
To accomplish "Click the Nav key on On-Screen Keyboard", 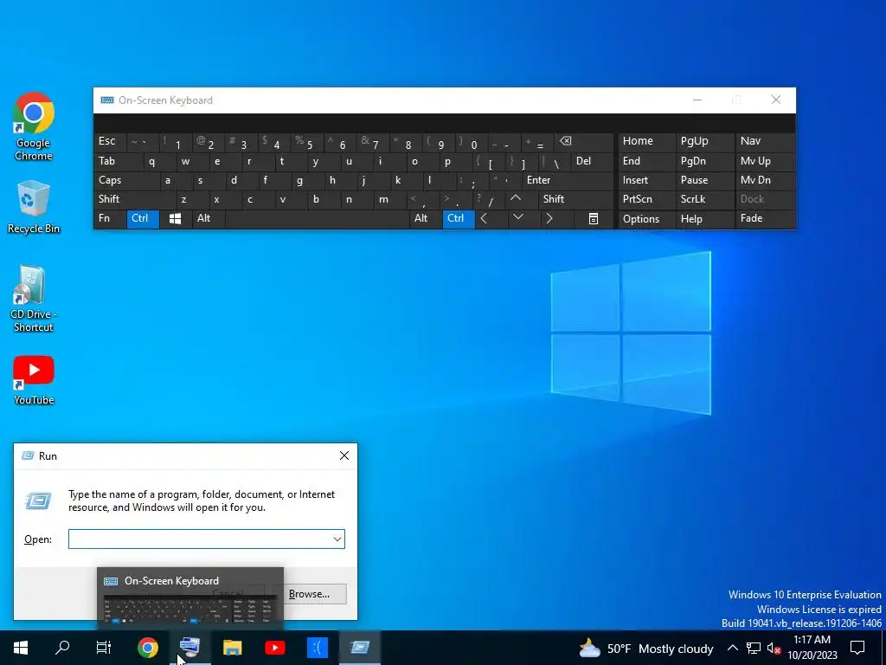I will [x=765, y=141].
